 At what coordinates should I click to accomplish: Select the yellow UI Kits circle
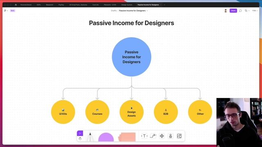pyautogui.click(x=63, y=112)
